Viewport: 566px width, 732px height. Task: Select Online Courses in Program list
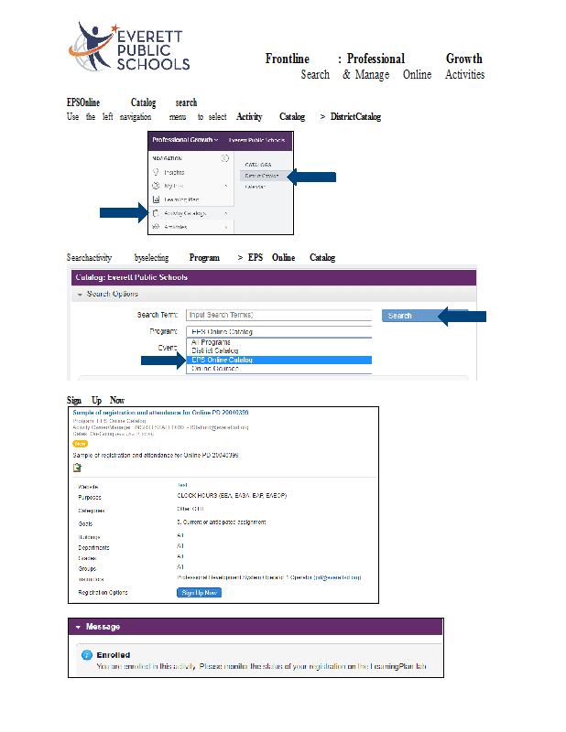coord(214,369)
